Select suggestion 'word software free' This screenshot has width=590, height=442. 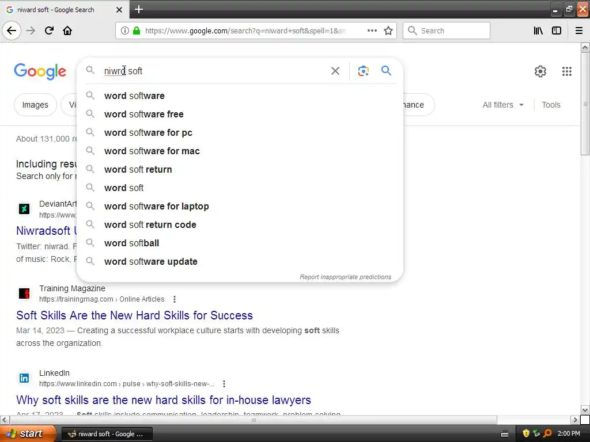(240, 115)
